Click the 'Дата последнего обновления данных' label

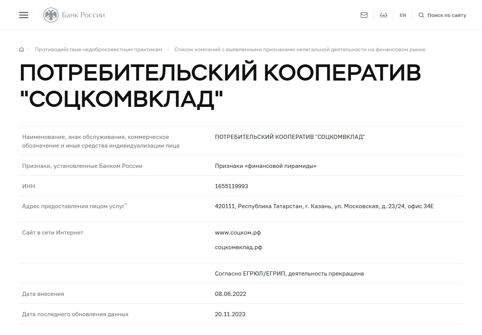pyautogui.click(x=75, y=314)
